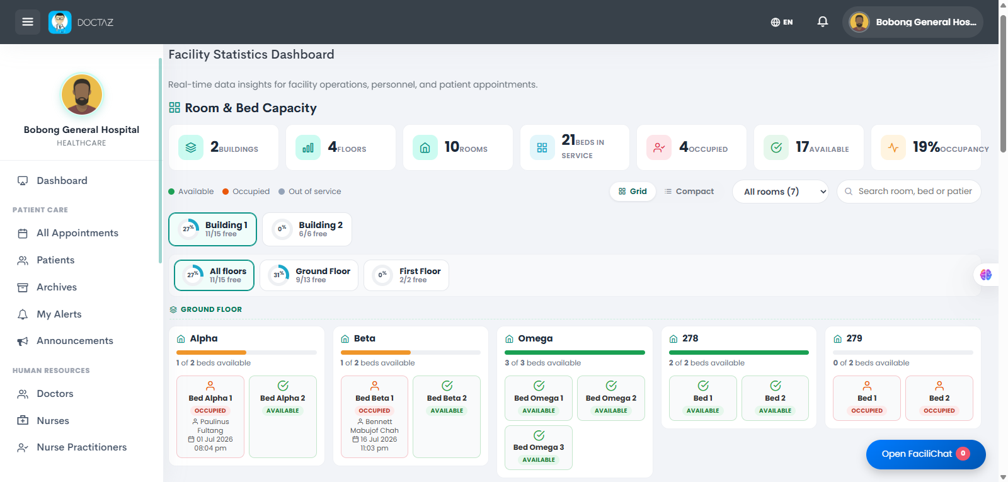Image resolution: width=1008 pixels, height=482 pixels.
Task: Switch to Compact view
Action: coord(689,192)
